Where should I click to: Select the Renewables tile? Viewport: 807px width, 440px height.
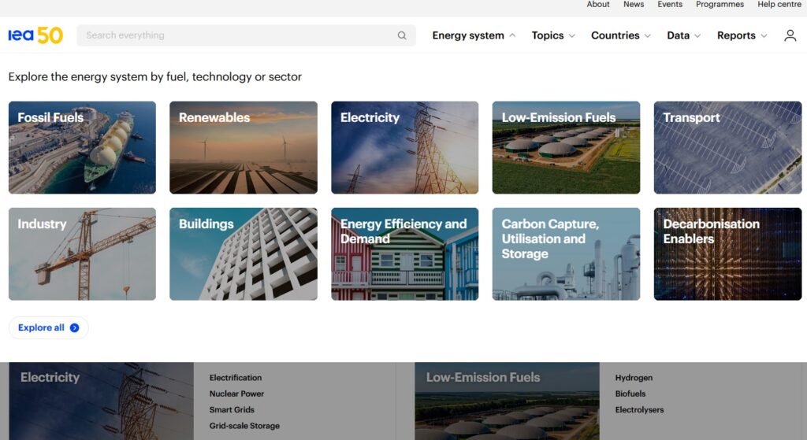coord(244,147)
